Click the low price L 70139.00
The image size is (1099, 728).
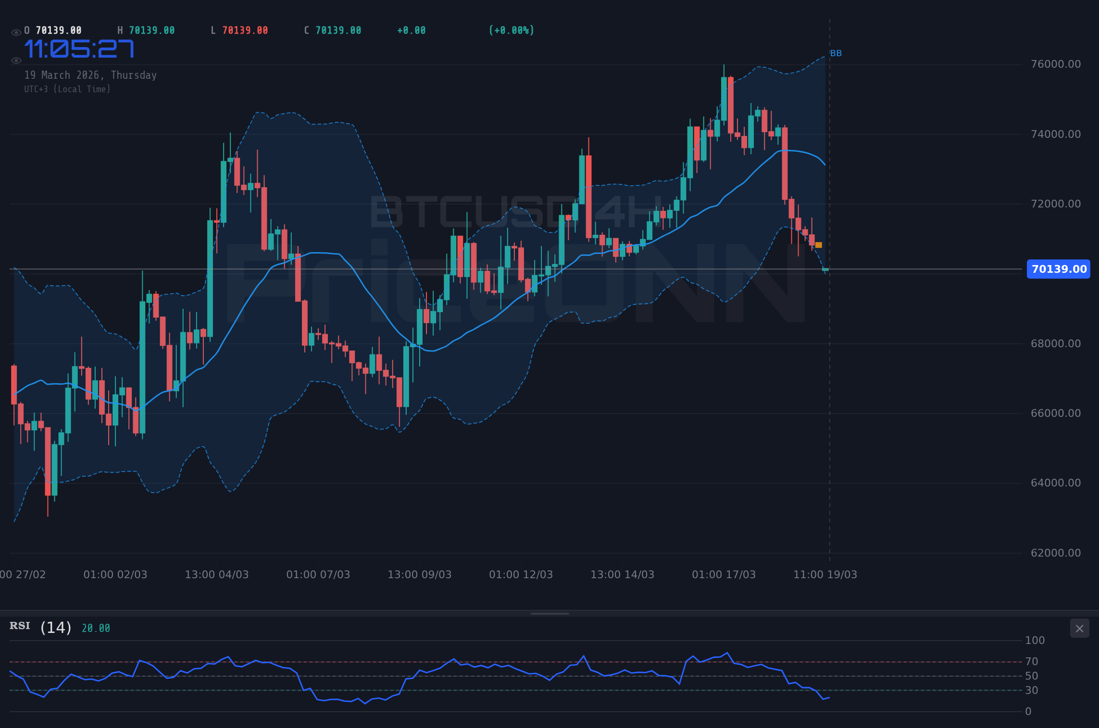[239, 30]
